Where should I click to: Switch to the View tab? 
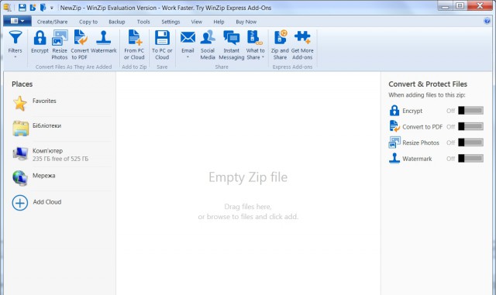196,22
